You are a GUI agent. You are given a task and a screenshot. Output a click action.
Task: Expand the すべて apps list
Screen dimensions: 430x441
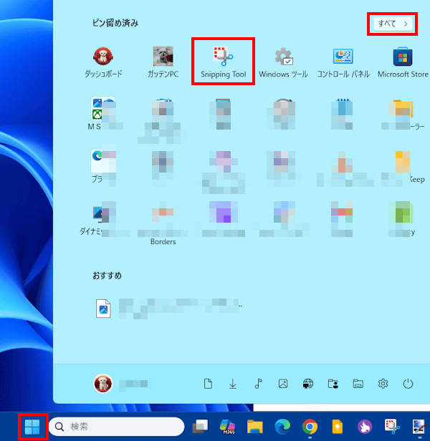[x=393, y=24]
